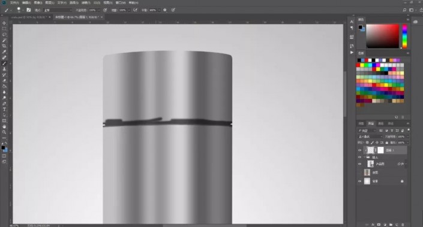Select the Eyedropper tool
The height and width of the screenshot is (227, 423).
[4, 52]
